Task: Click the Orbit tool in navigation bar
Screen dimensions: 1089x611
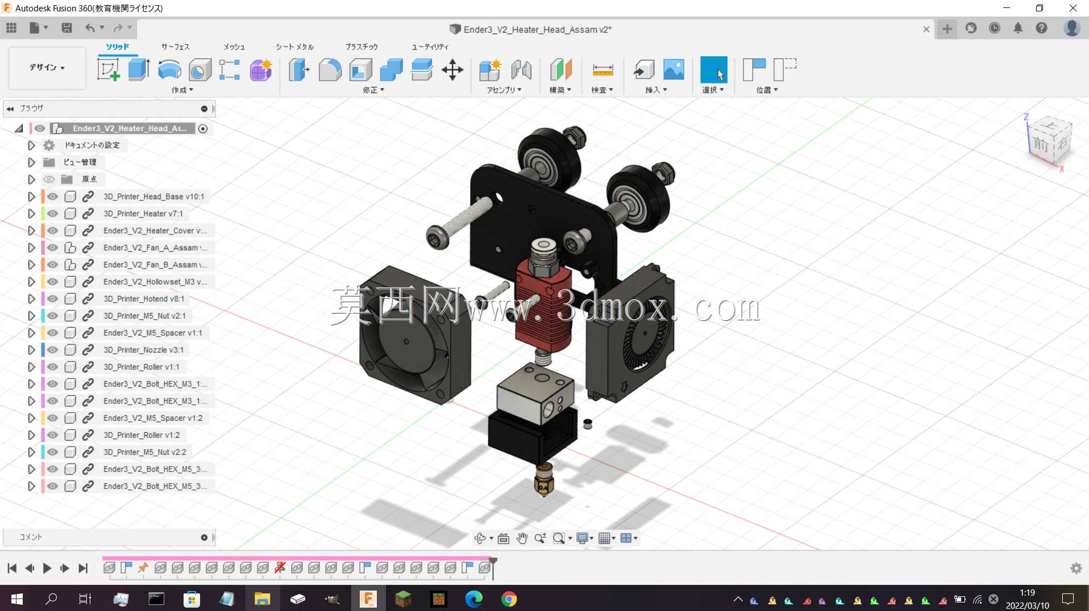Action: coord(480,538)
